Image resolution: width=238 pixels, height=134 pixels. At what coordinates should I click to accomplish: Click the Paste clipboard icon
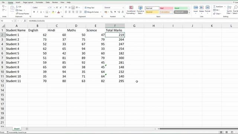coord(12,8)
